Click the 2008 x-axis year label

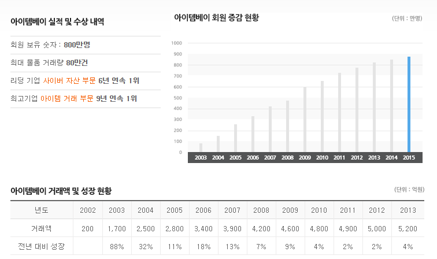(x=287, y=157)
